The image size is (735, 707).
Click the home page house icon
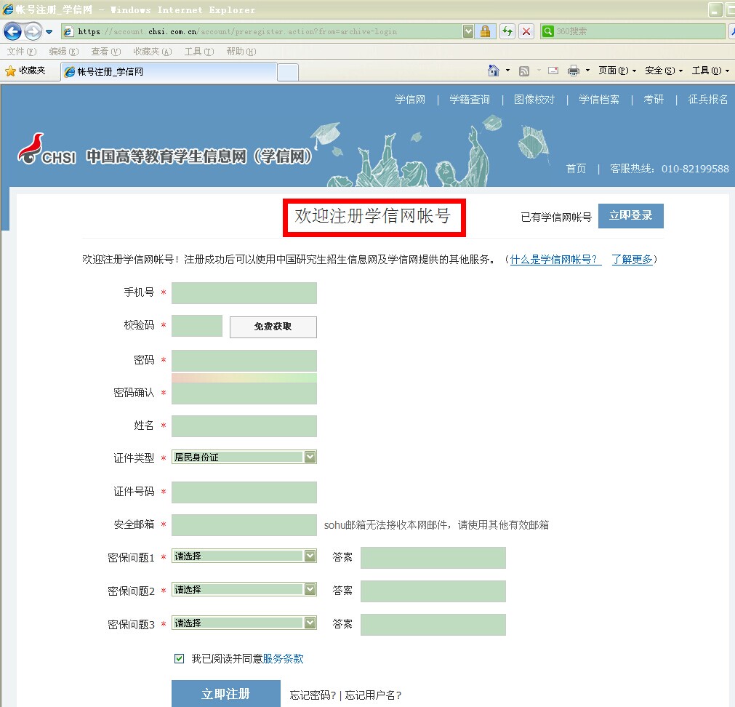(x=493, y=71)
